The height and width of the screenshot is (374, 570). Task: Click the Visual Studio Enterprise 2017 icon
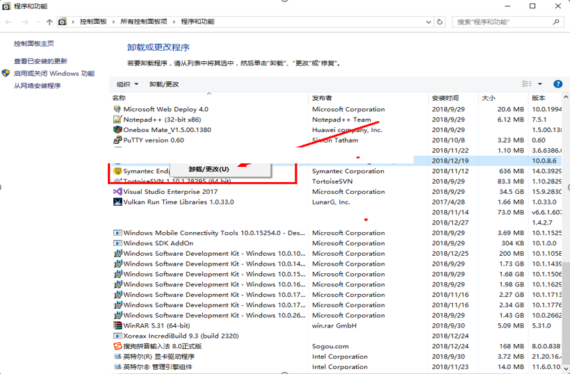pyautogui.click(x=117, y=192)
